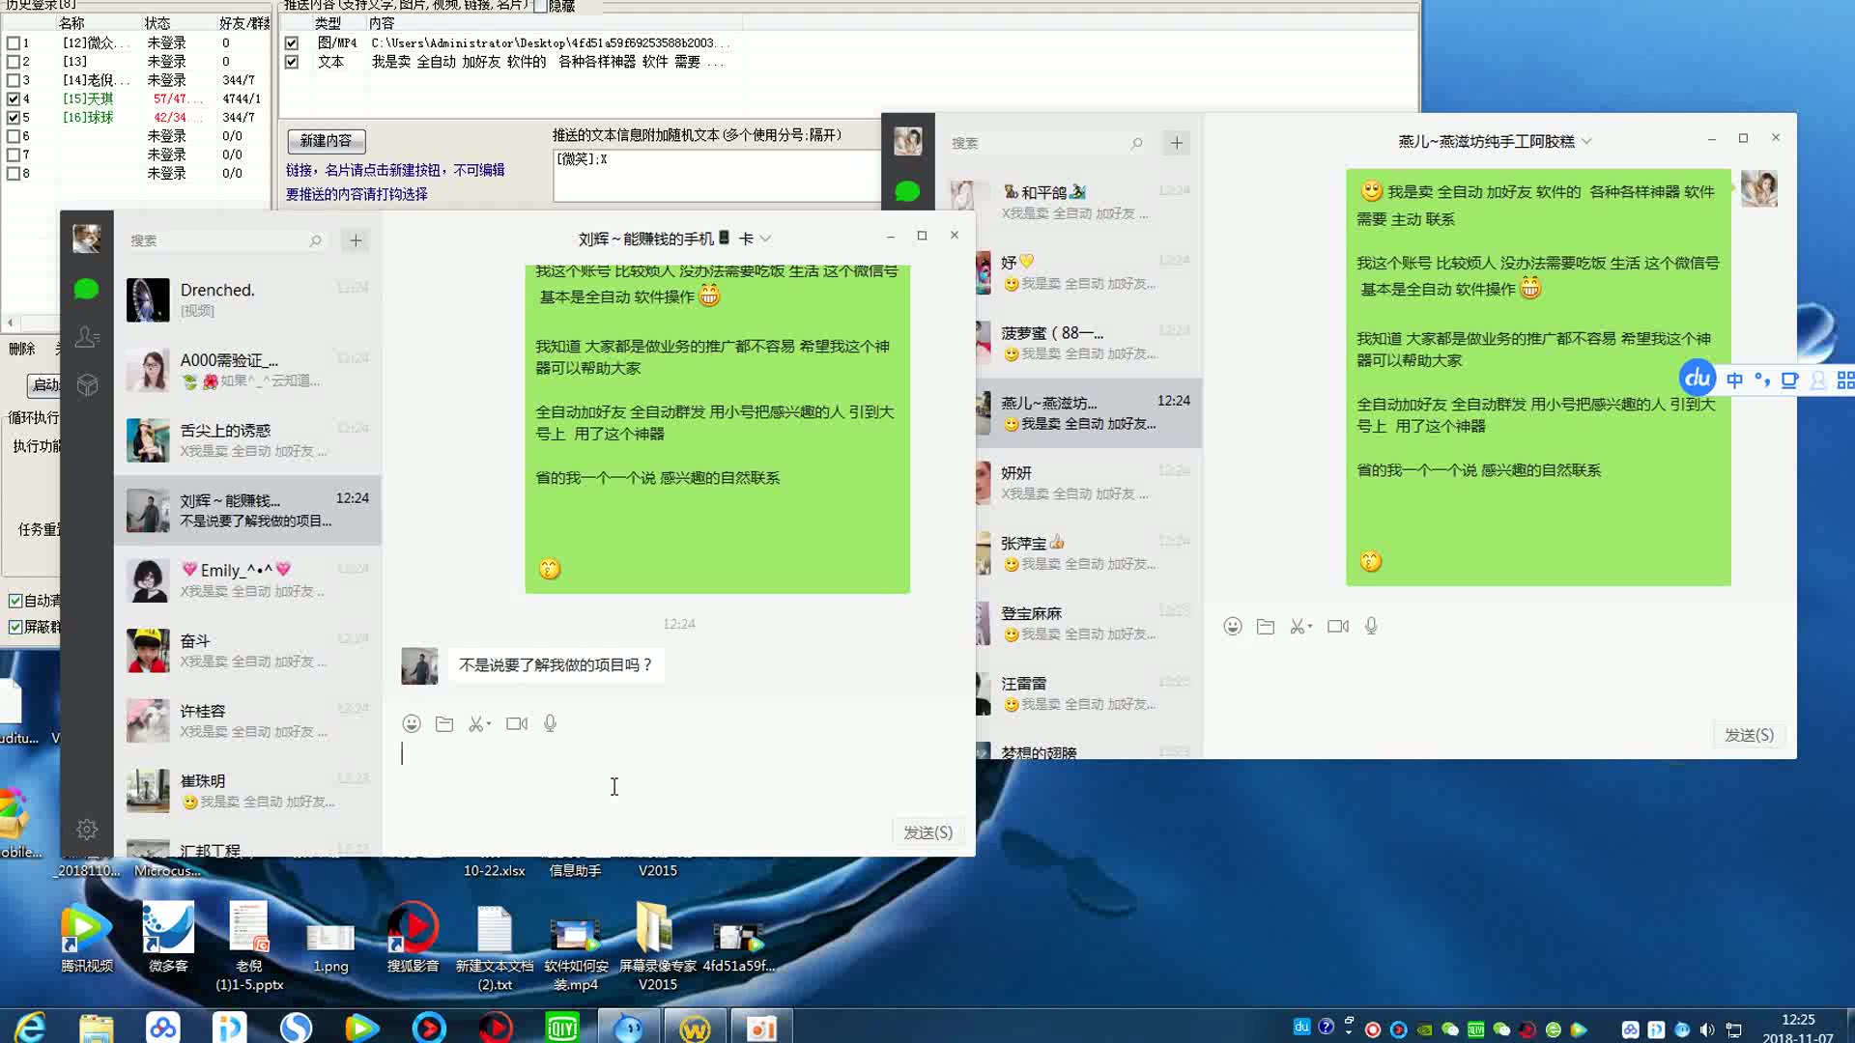The image size is (1855, 1043).
Task: Click plus button beside left WeChat search
Action: 356,240
